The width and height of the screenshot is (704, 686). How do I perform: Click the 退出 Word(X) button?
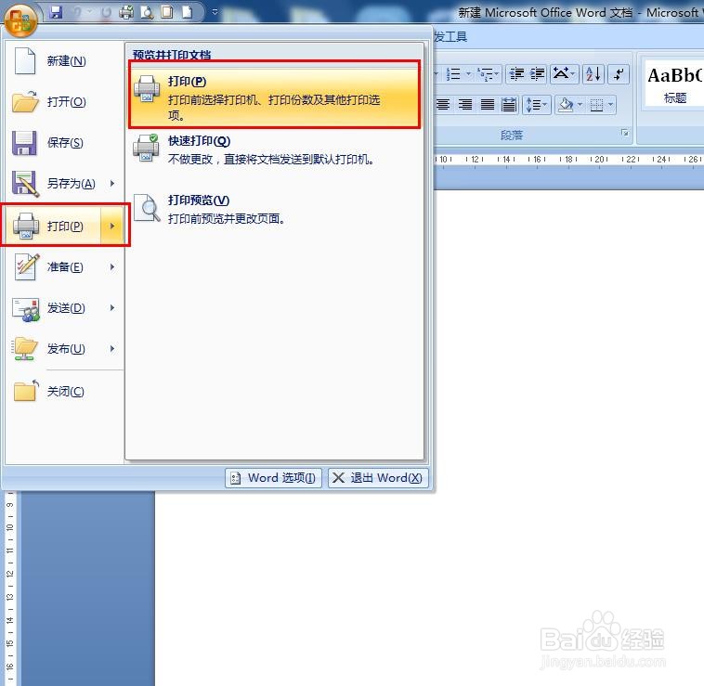coord(378,478)
